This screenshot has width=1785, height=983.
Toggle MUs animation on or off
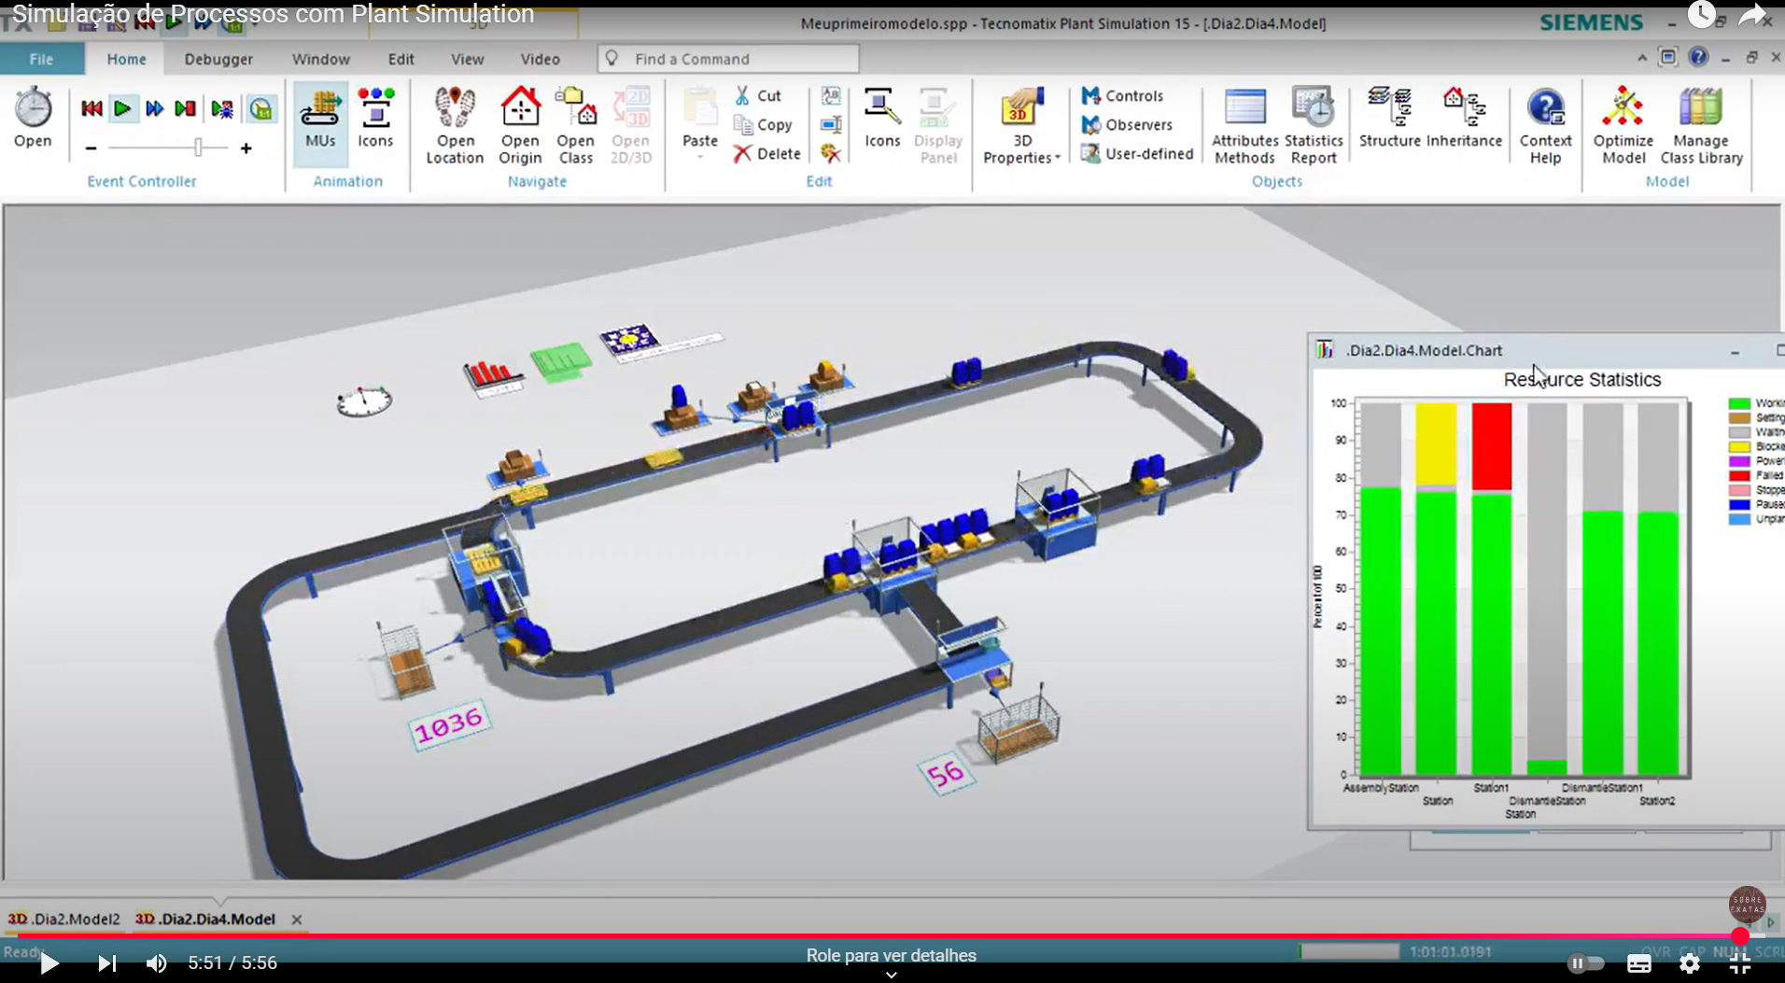(x=320, y=119)
